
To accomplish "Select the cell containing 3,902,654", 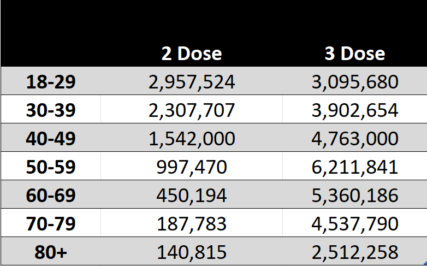I will tap(355, 110).
